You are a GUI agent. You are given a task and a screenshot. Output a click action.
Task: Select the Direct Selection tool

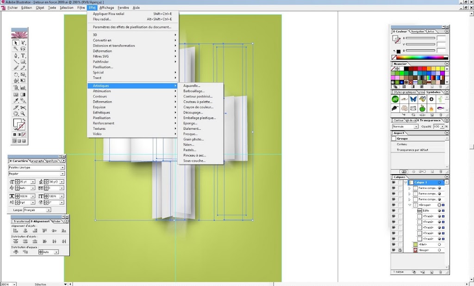tap(23, 43)
